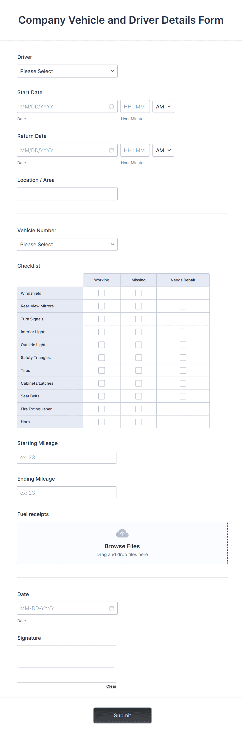The width and height of the screenshot is (242, 736).
Task: Click Browse Files to upload receipts
Action: coord(122,546)
